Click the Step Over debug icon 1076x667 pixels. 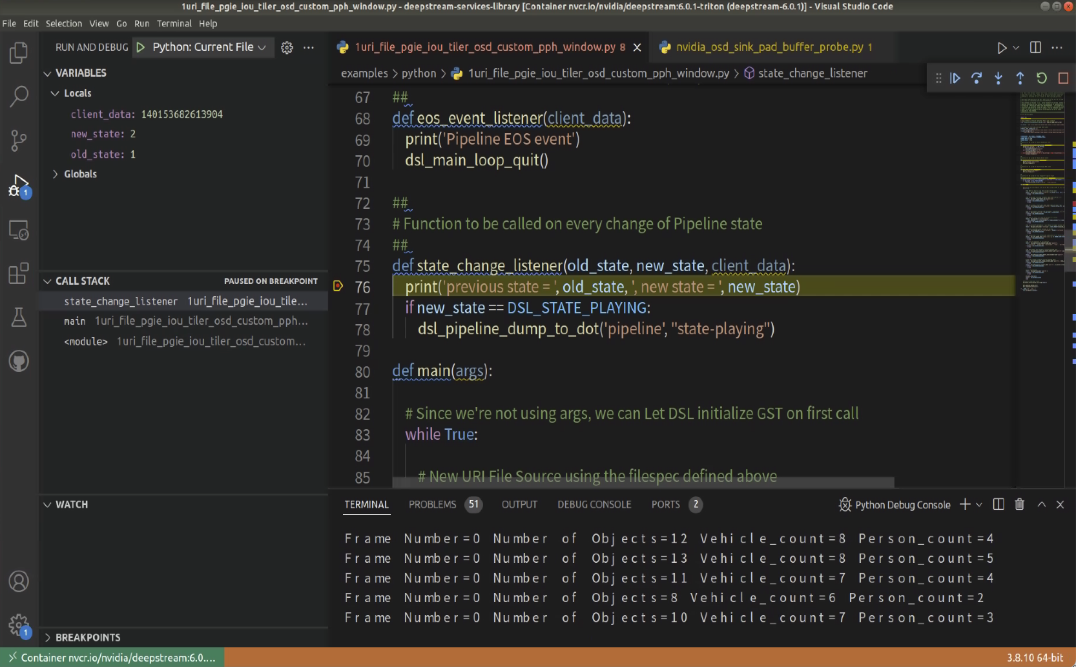(x=977, y=78)
